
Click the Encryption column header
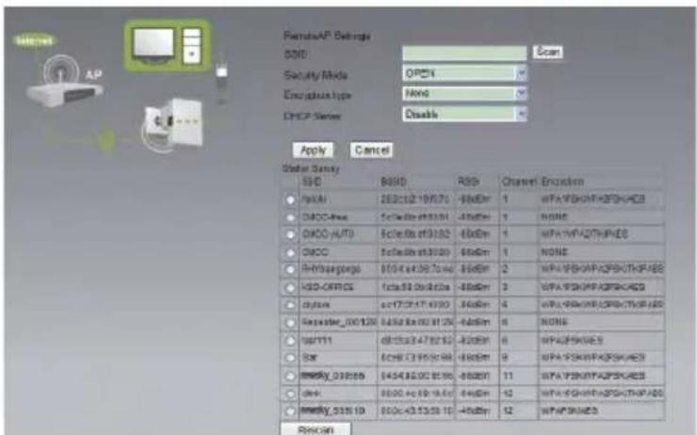coord(562,182)
